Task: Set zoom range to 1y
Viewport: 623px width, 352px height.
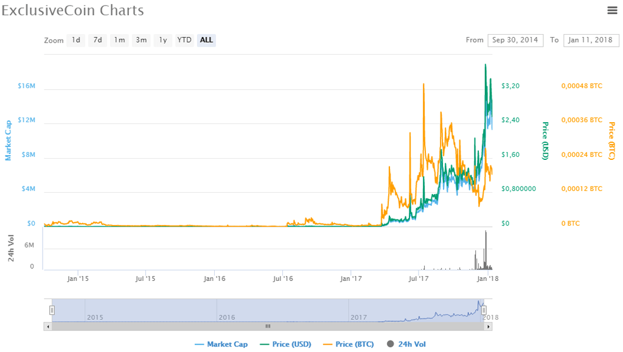Action: click(x=163, y=40)
